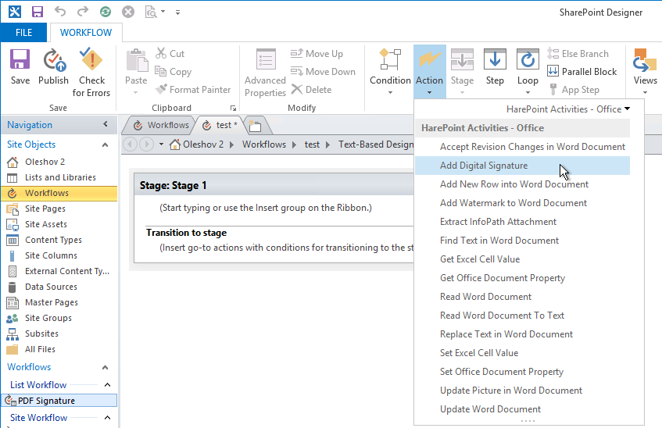Click in Stage 1 insertion area

coord(266,208)
